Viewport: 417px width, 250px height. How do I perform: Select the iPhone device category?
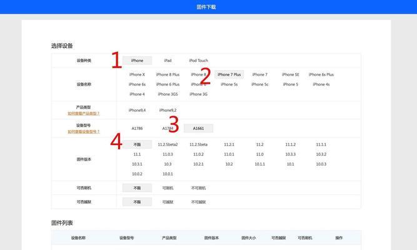click(x=137, y=61)
